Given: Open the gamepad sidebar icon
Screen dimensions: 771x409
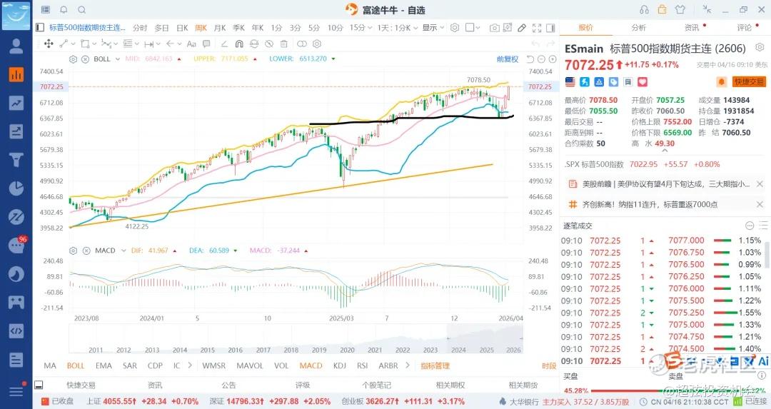Looking at the screenshot, I should coord(16,303).
